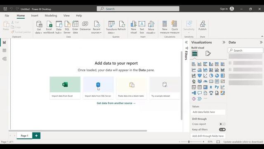Collapse the ribbon with the chevron
The height and width of the screenshot is (149, 264).
[x=262, y=36]
